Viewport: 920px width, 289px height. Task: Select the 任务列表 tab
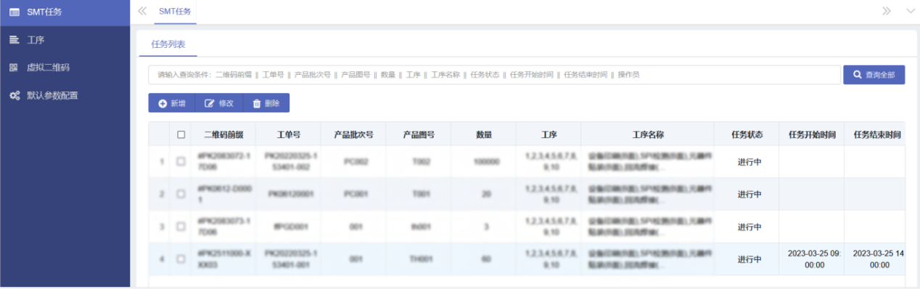[x=168, y=44]
